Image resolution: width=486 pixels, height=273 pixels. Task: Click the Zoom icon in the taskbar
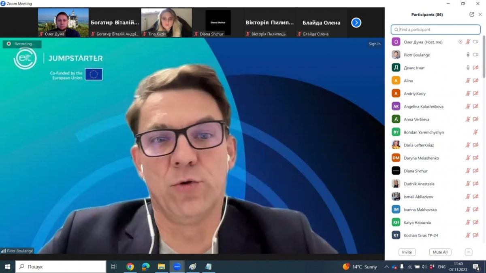click(x=177, y=267)
